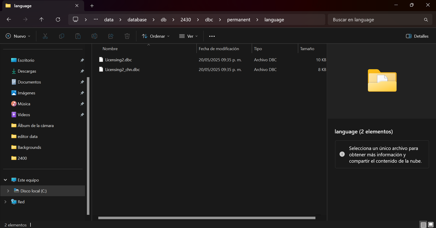
Task: Toggle the Detalles pane
Action: coord(417,36)
